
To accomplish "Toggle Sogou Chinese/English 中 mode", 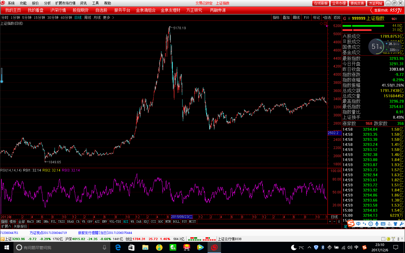I will coord(358,224).
